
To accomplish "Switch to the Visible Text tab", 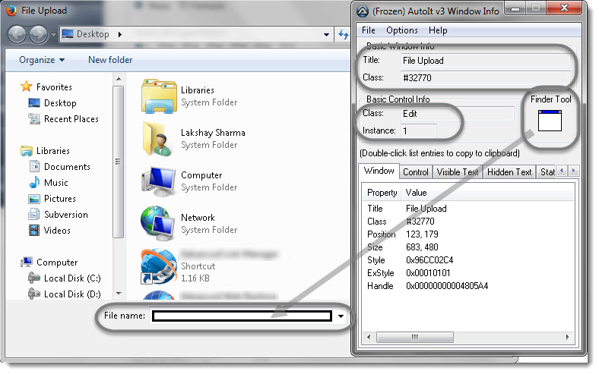I will [x=458, y=172].
